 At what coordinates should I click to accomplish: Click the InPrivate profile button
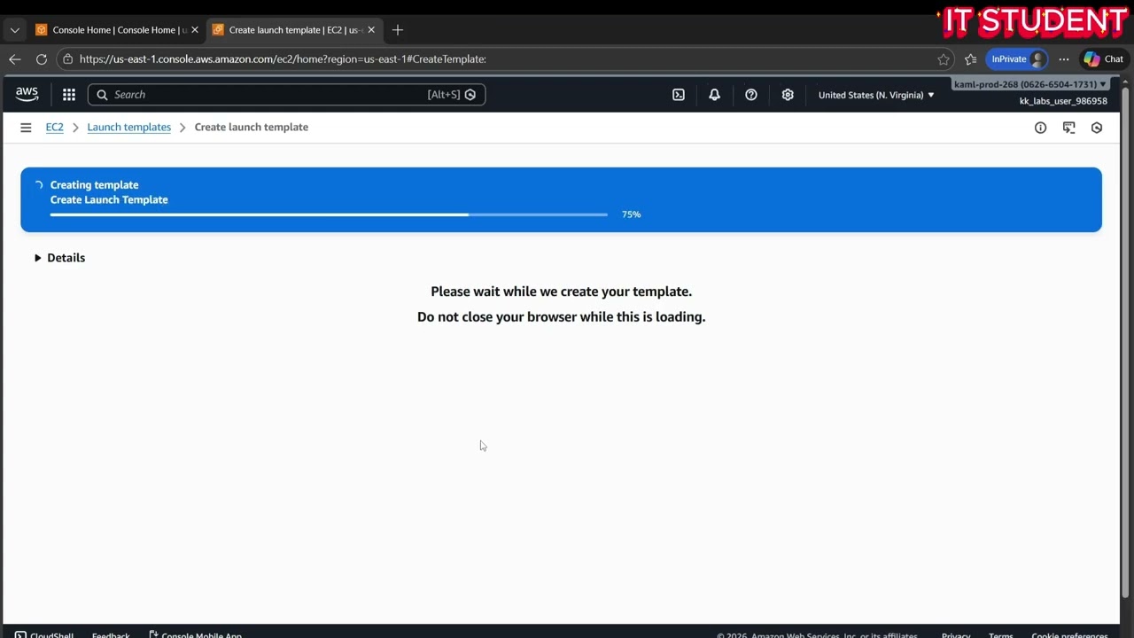click(x=1017, y=59)
